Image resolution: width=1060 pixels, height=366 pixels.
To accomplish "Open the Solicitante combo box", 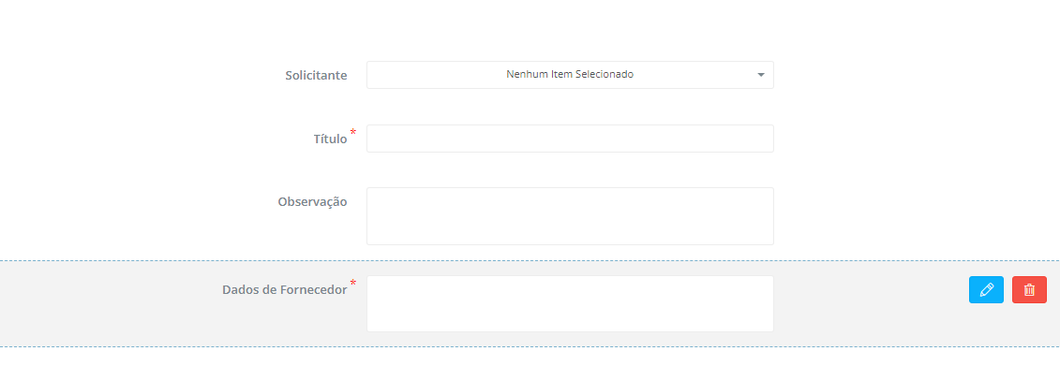I will pyautogui.click(x=570, y=75).
